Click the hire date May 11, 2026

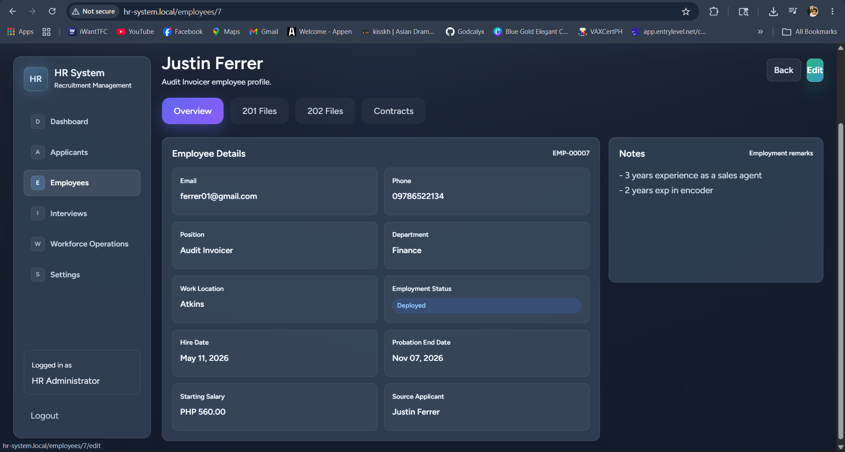click(x=204, y=358)
